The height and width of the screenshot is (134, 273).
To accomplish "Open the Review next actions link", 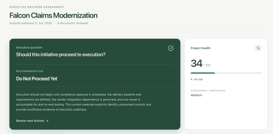I will pyautogui.click(x=33, y=121).
